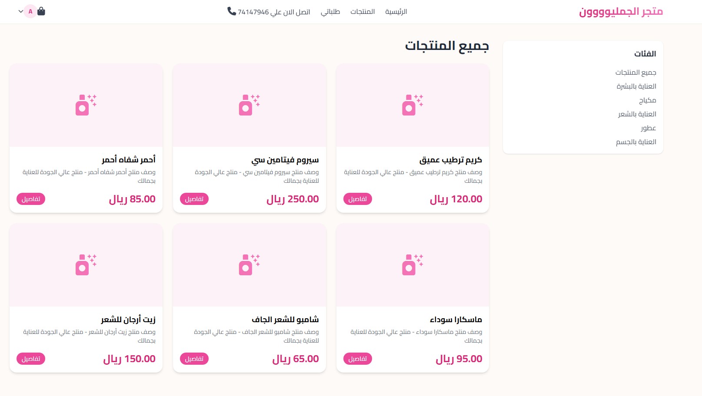Screen dimensions: 702x396
Task: Click تفاصيل button for كريم ترطيب عميق
Action: click(358, 199)
